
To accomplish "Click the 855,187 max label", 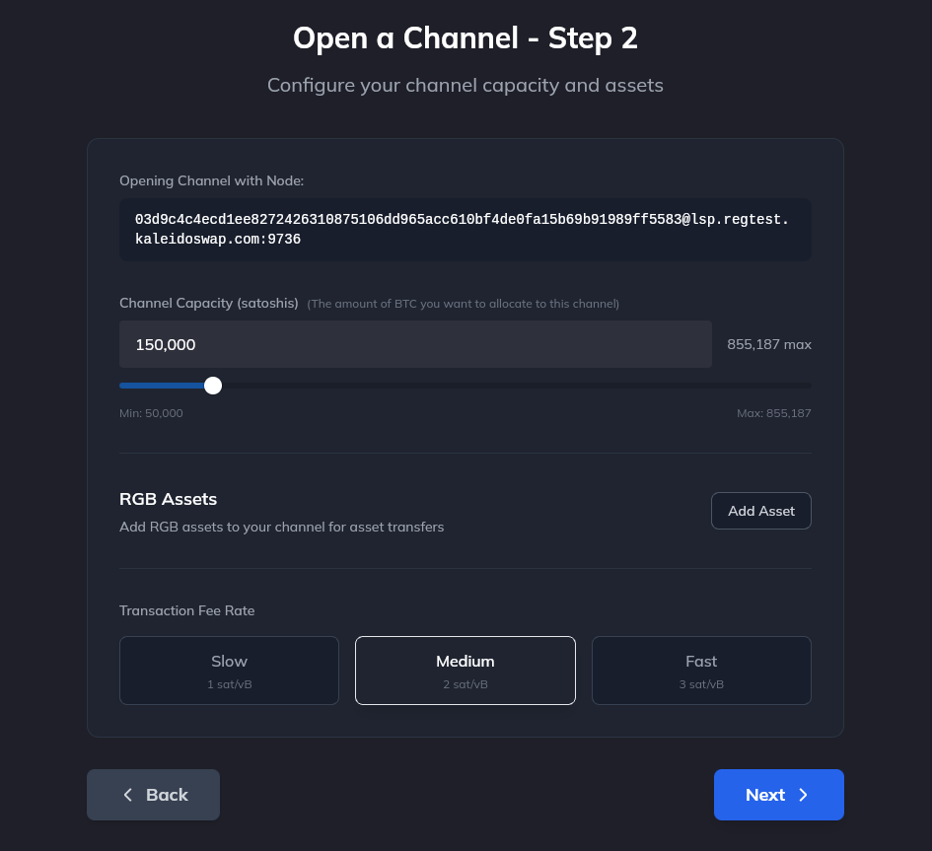I will (769, 344).
